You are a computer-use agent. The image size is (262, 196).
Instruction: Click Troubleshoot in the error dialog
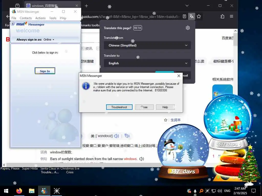(x=119, y=107)
